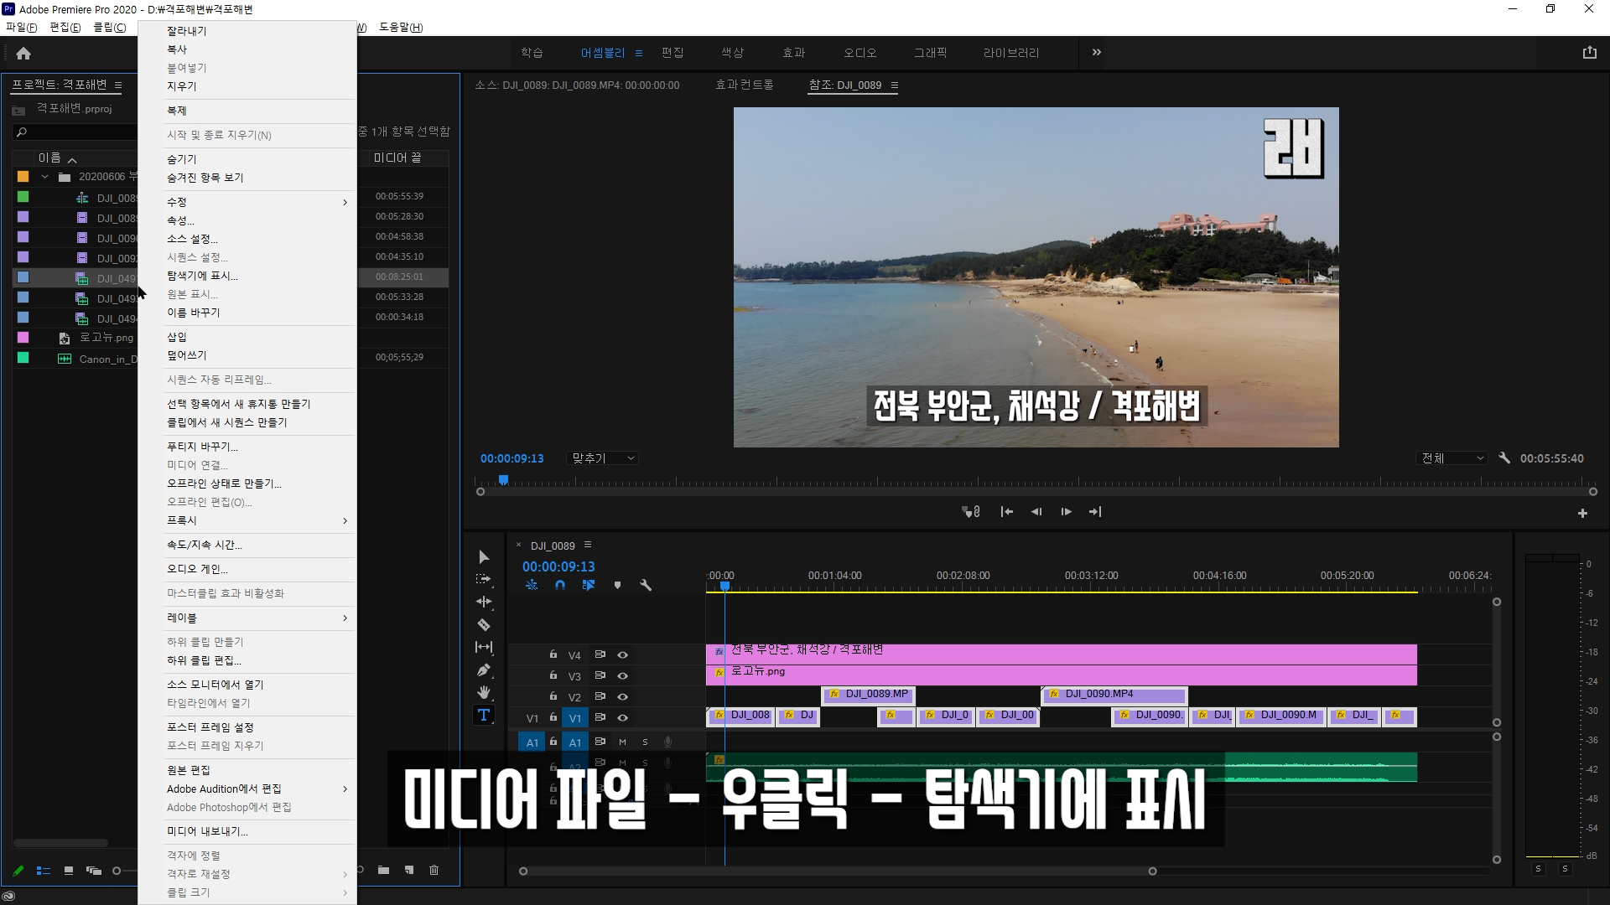Select the Pen tool
Viewport: 1610px width, 905px height.
(484, 670)
